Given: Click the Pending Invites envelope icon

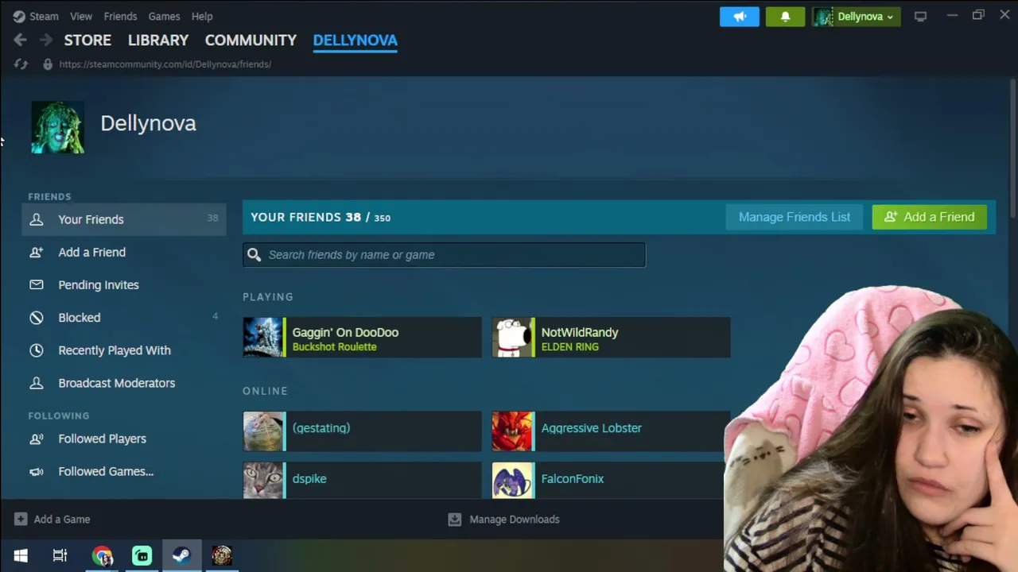Looking at the screenshot, I should 37,284.
